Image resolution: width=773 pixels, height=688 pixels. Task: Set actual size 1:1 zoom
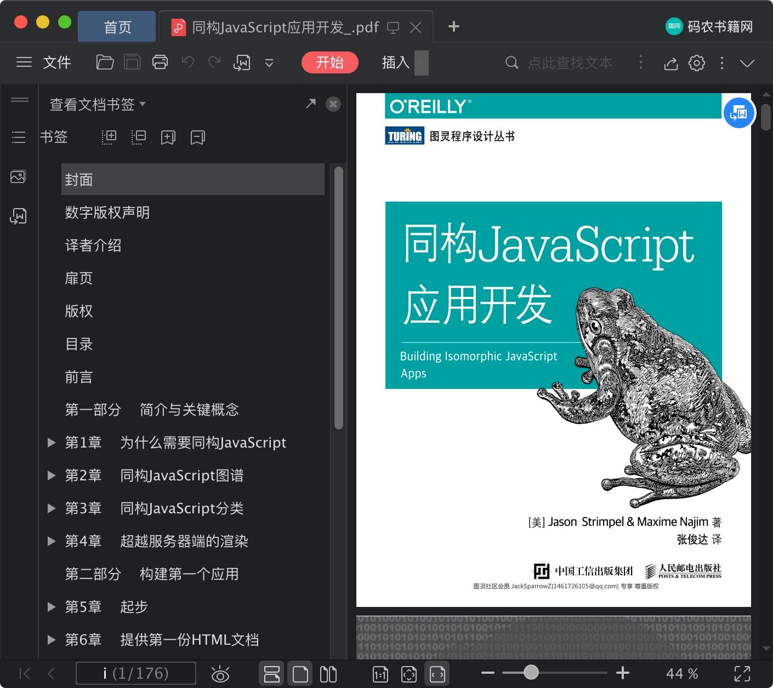click(x=380, y=674)
